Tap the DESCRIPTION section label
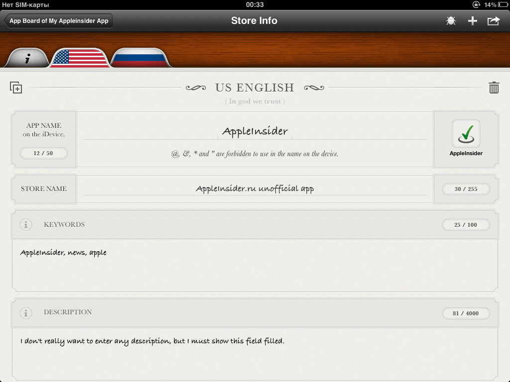The height and width of the screenshot is (382, 510). tap(68, 312)
